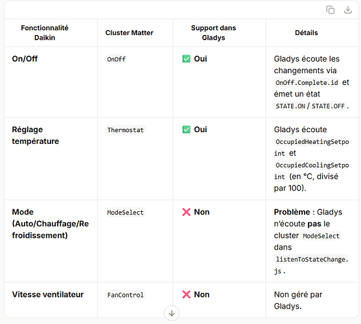Click red cross in FanControl row
This screenshot has height=324, width=361.
(x=186, y=294)
